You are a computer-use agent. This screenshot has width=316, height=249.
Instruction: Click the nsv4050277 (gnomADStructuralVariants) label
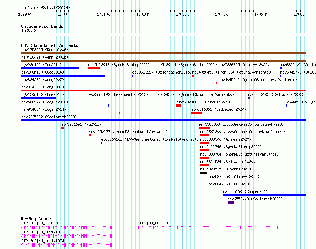coord(128,132)
